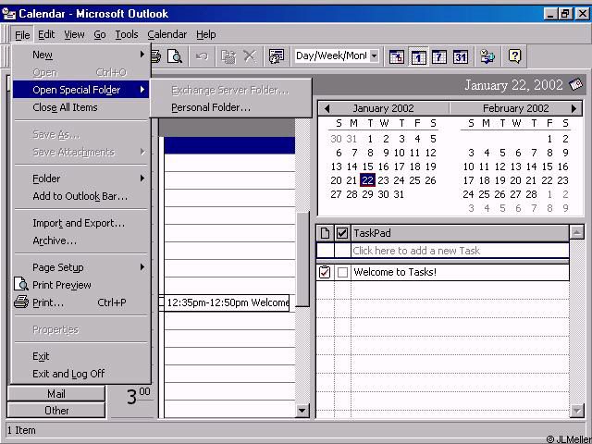
Task: Choose the Print... Ctrl+P menu entry
Action: coord(80,302)
